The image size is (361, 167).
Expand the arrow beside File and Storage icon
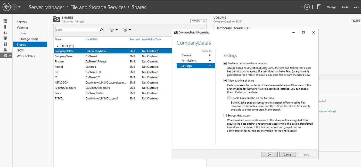(x=10, y=55)
